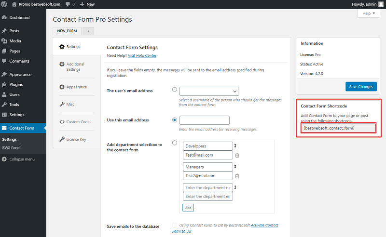Select the user's email address radio button
This screenshot has width=386, height=237.
pos(175,90)
